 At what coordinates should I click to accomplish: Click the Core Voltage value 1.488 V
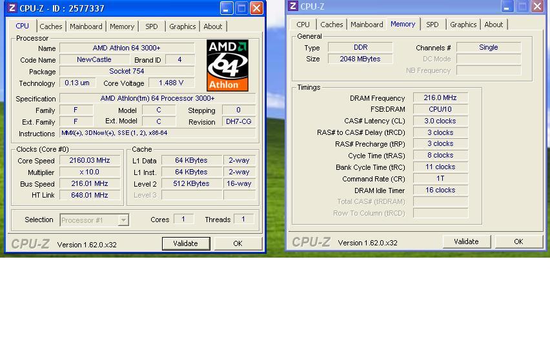(171, 83)
